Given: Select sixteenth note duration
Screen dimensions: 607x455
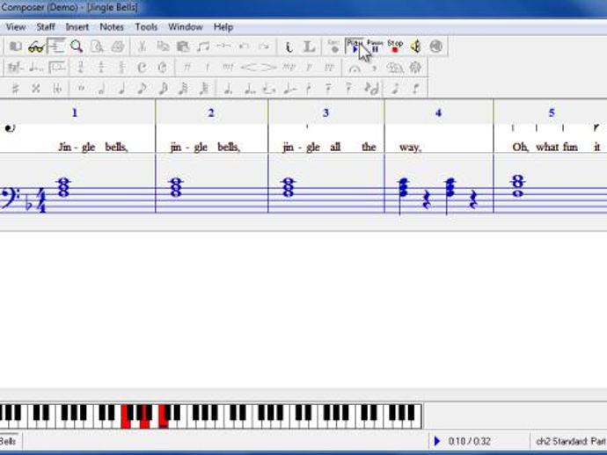Looking at the screenshot, I should (163, 89).
